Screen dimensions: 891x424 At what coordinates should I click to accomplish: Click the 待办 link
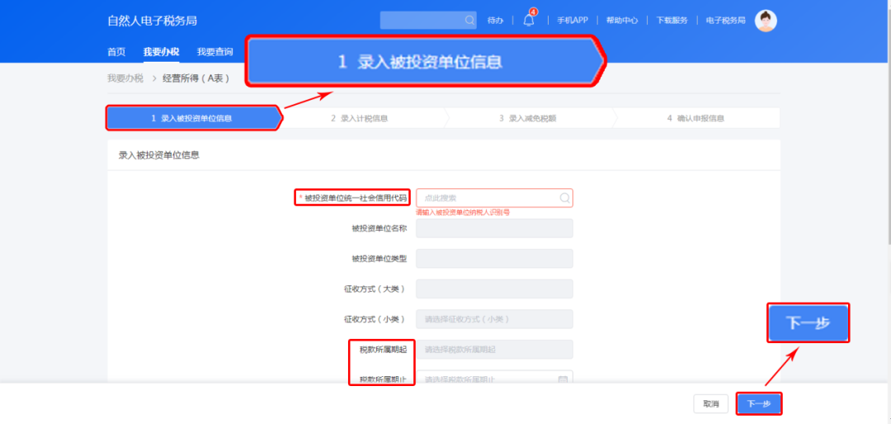(496, 21)
